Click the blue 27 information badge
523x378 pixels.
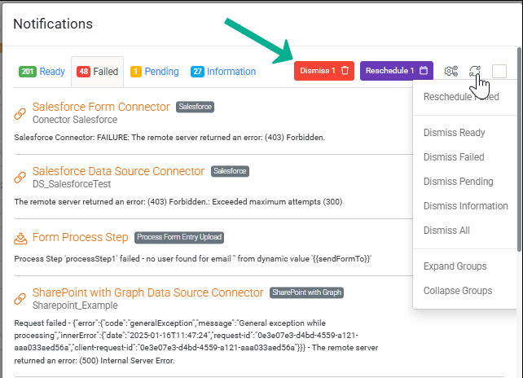click(197, 72)
